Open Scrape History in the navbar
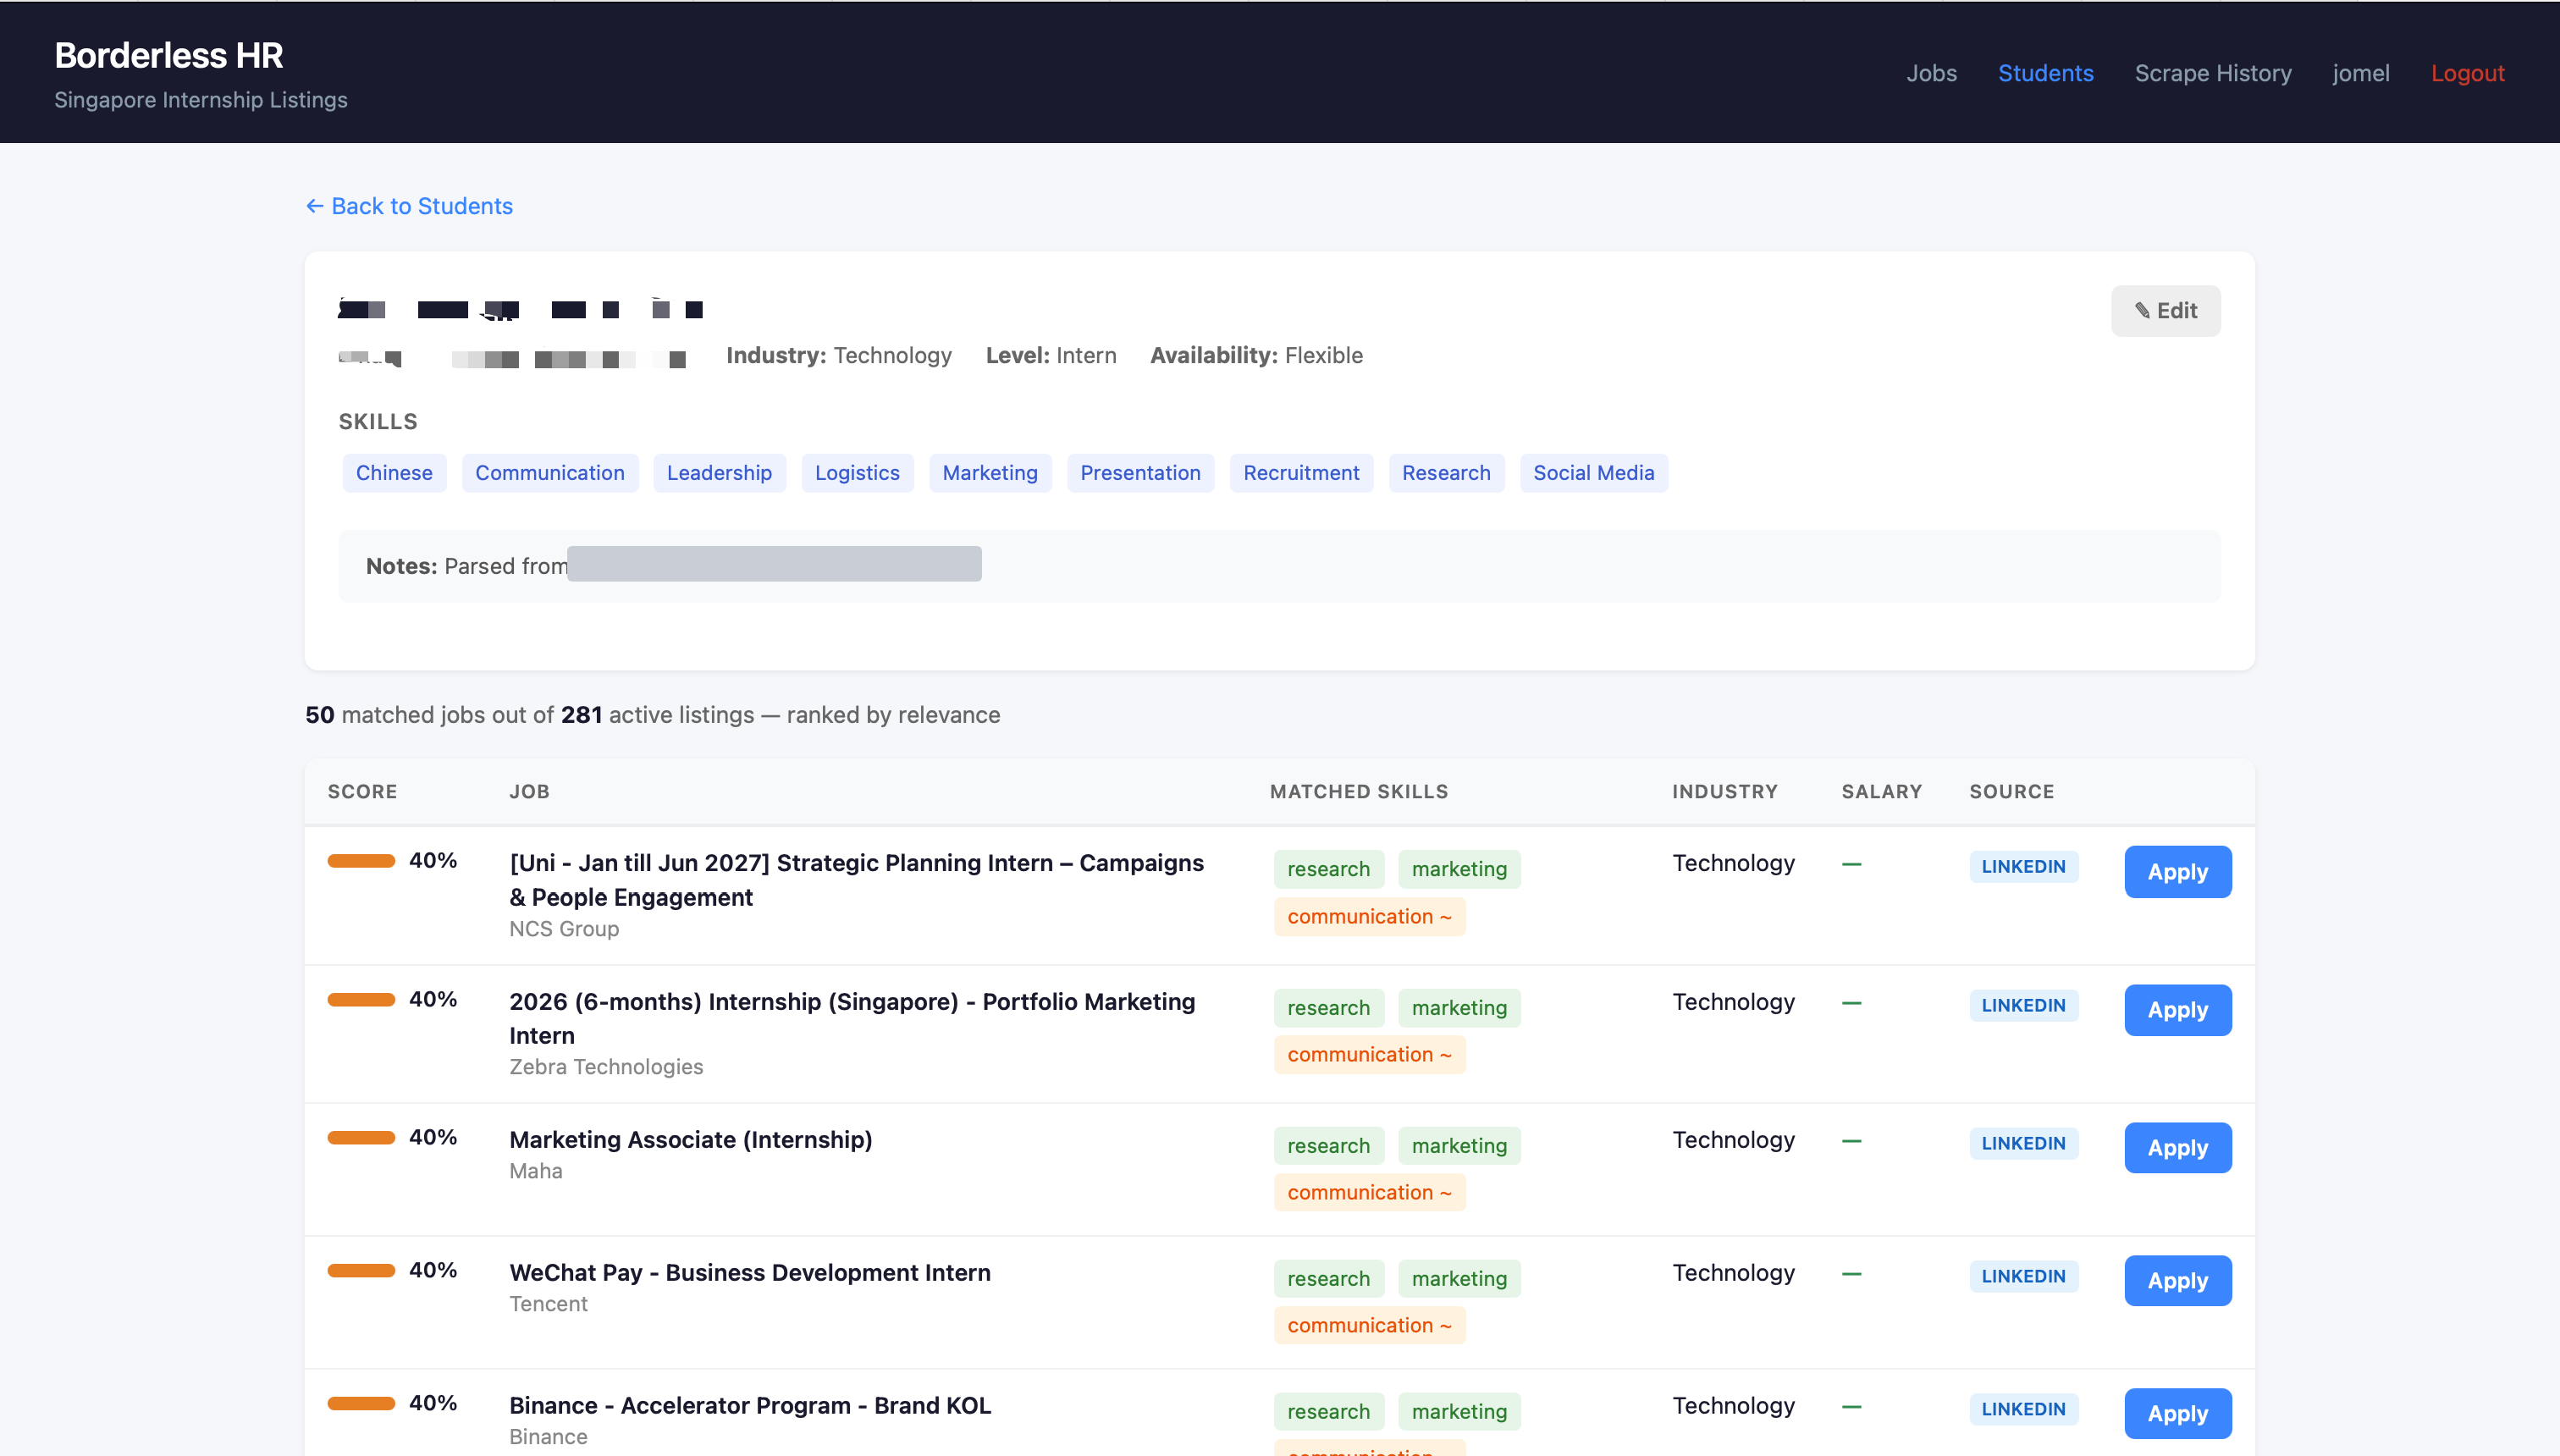 (x=2212, y=73)
